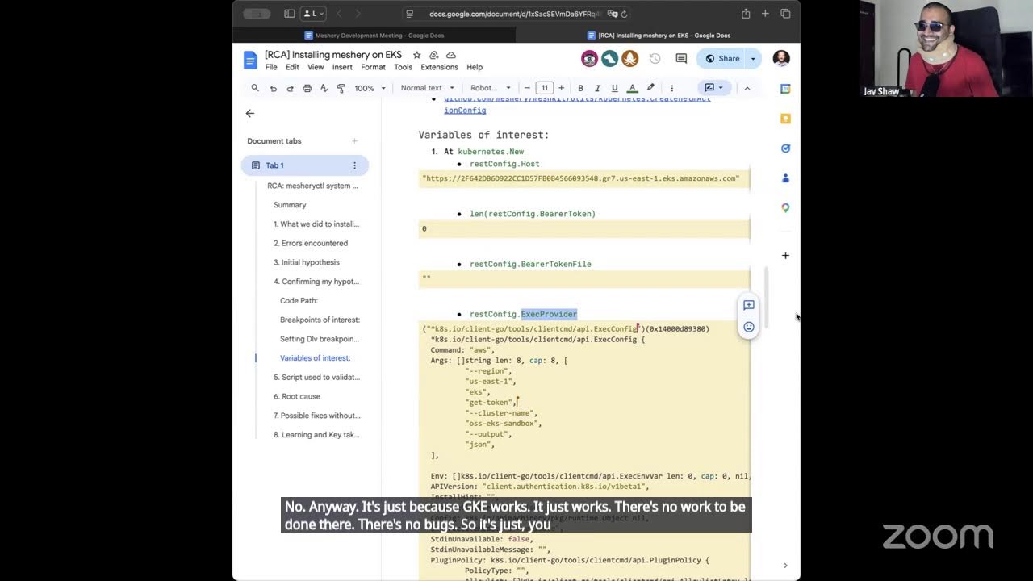Open the File menu
The height and width of the screenshot is (581, 1033).
click(271, 67)
